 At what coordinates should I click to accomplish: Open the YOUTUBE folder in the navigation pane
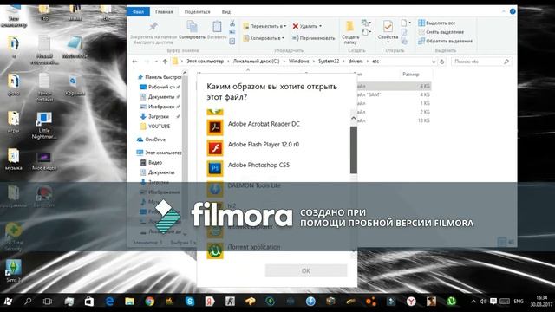[155, 127]
